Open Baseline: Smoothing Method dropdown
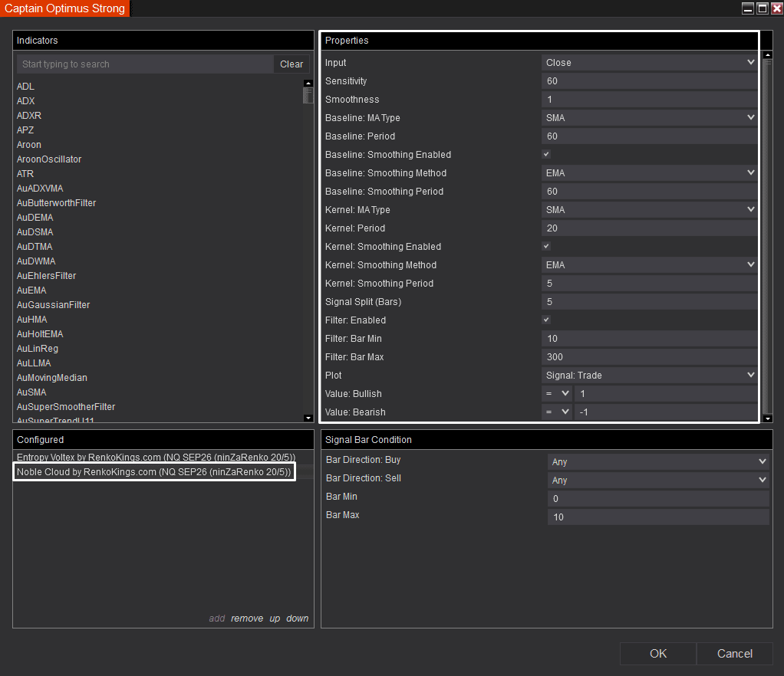Screen dimensions: 784x676 click(649, 173)
